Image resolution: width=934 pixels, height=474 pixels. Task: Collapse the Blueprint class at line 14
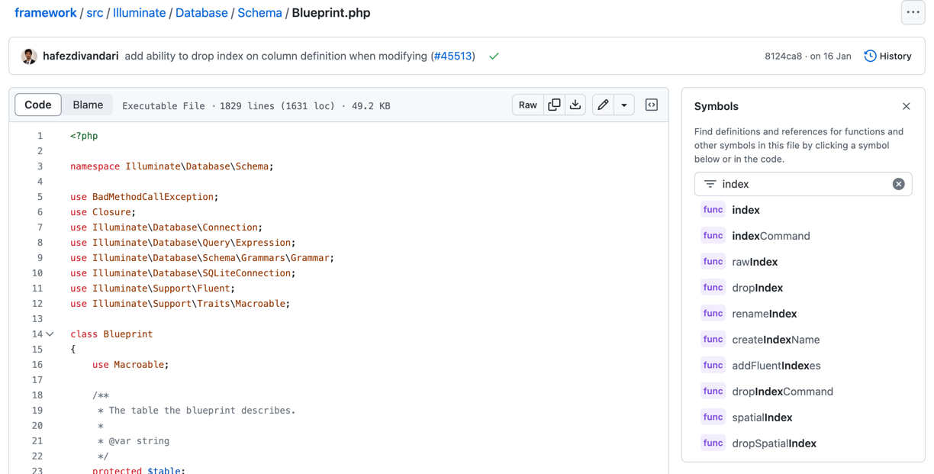click(x=50, y=334)
